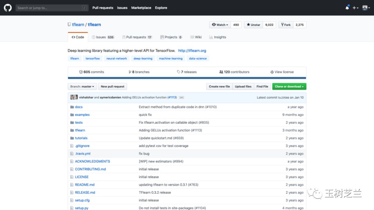The image size is (374, 210).
Task: Open the .travis.yml file
Action: coord(83,154)
